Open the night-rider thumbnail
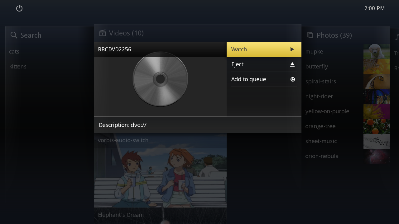This screenshot has height=224, width=399. click(x=377, y=96)
